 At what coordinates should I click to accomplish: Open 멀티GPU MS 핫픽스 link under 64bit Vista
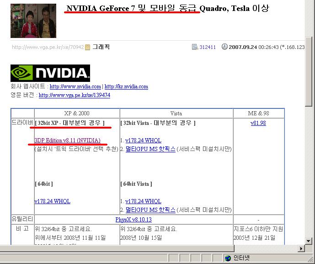[x=150, y=210]
